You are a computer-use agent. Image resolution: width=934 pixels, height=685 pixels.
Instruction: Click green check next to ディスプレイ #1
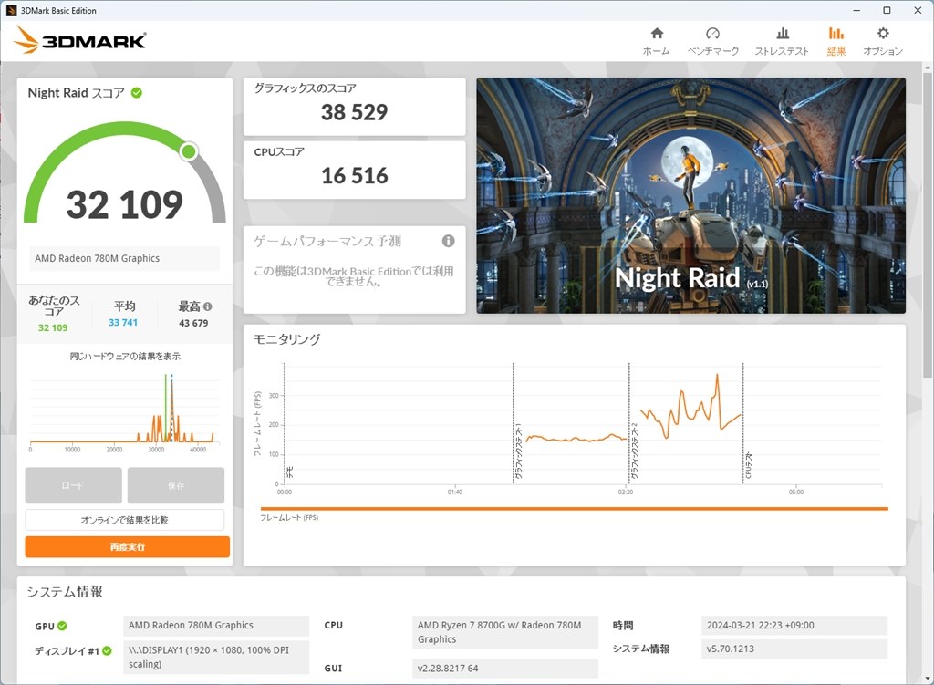(107, 650)
